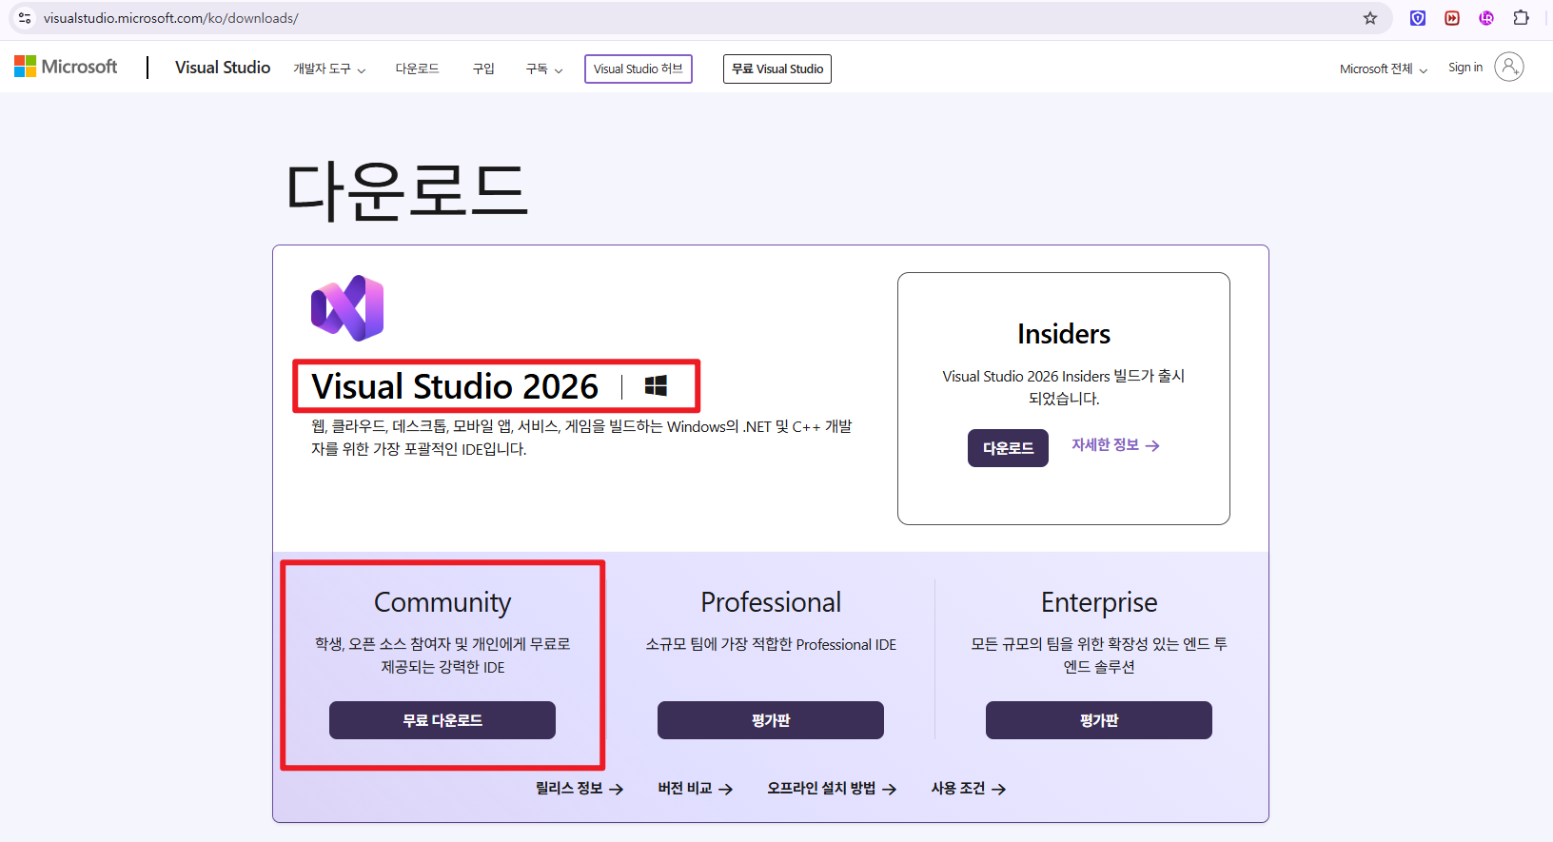Click the browser address bar URL
The image size is (1553, 842).
pyautogui.click(x=171, y=18)
